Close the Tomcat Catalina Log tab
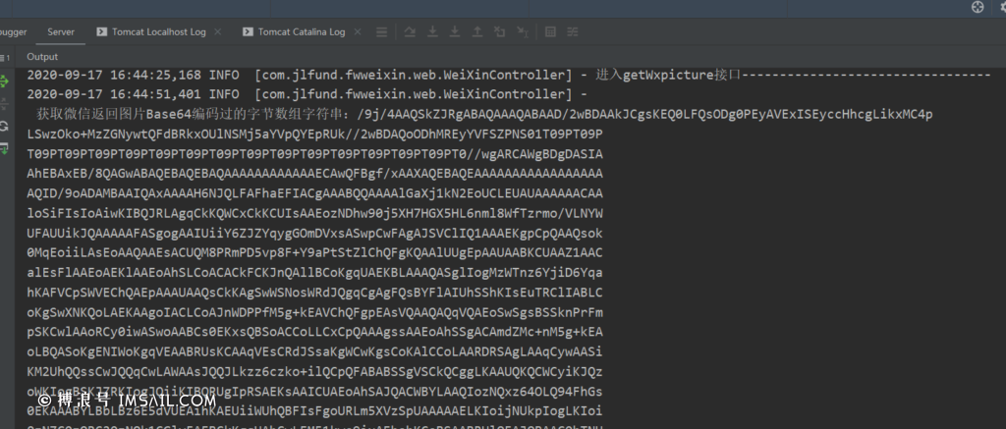 [x=359, y=32]
